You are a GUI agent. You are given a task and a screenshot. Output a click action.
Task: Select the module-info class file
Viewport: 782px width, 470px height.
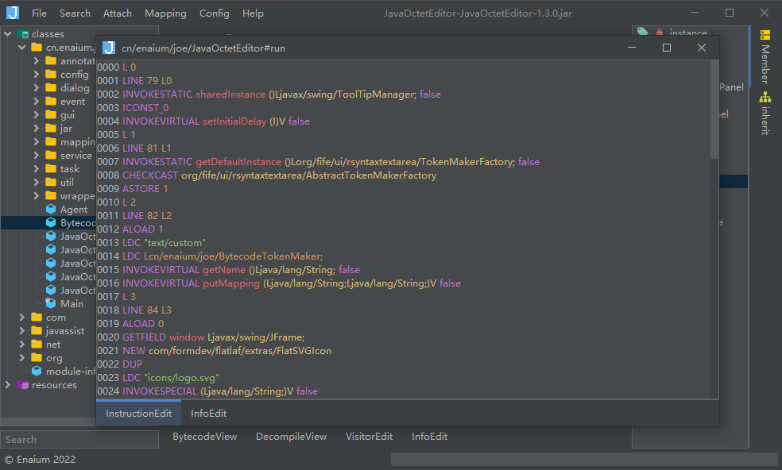pos(70,372)
